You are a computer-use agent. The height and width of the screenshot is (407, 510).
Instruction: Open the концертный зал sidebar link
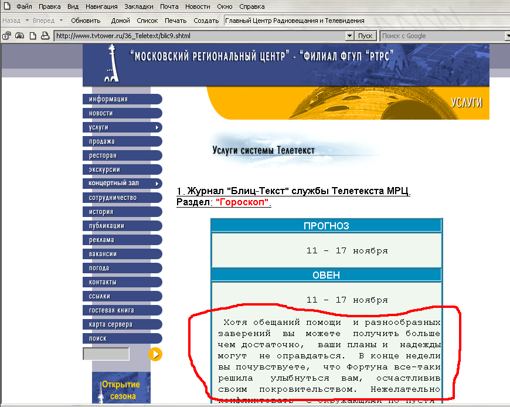point(123,184)
